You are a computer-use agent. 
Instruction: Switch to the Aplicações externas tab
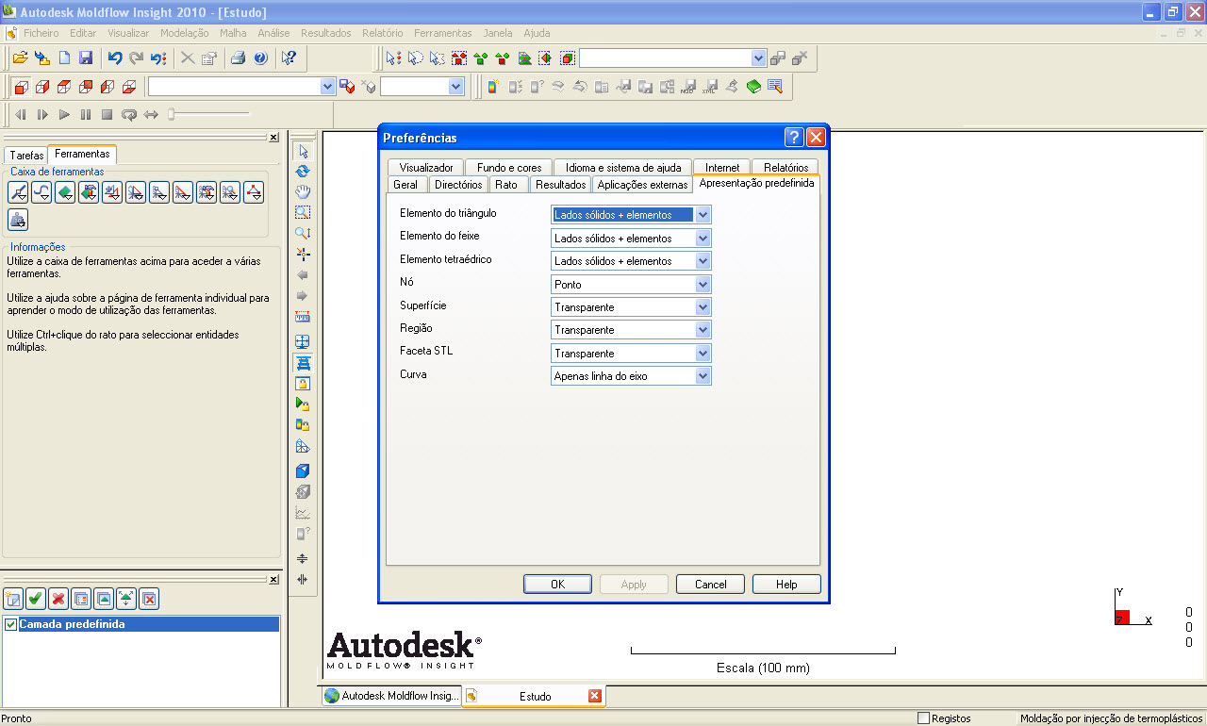coord(642,185)
